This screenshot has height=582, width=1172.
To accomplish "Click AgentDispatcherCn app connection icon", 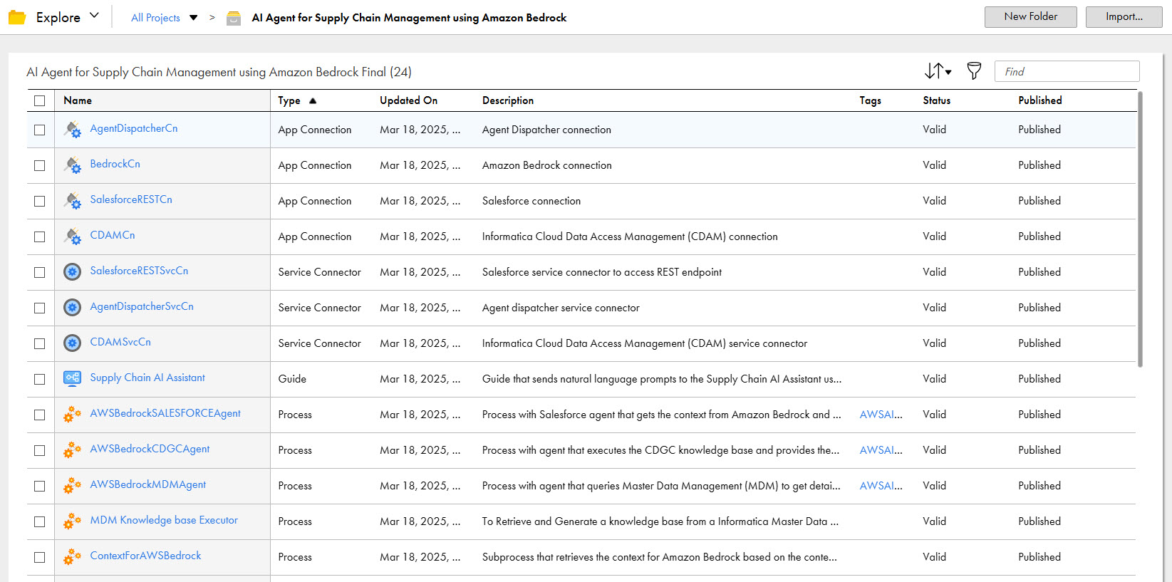I will 73,130.
